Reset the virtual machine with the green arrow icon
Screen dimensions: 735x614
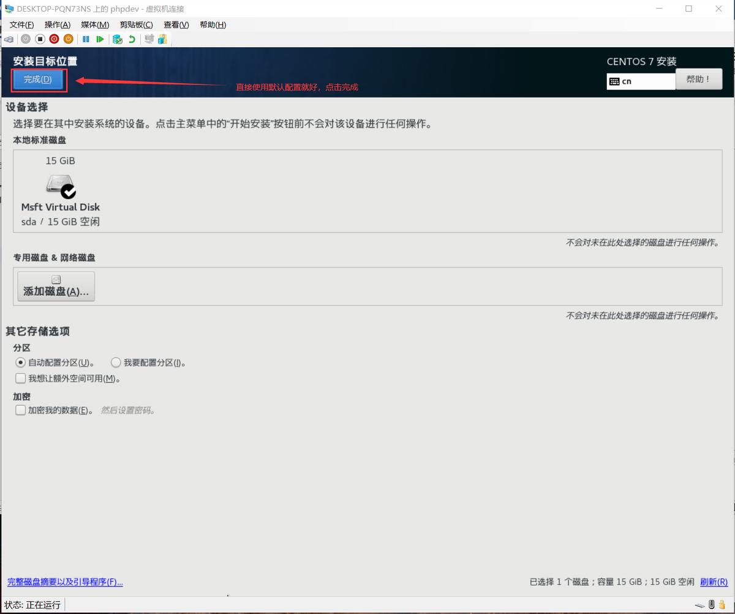[100, 39]
